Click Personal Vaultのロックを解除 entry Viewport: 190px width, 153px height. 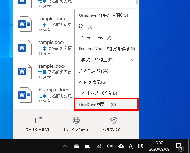click(107, 49)
